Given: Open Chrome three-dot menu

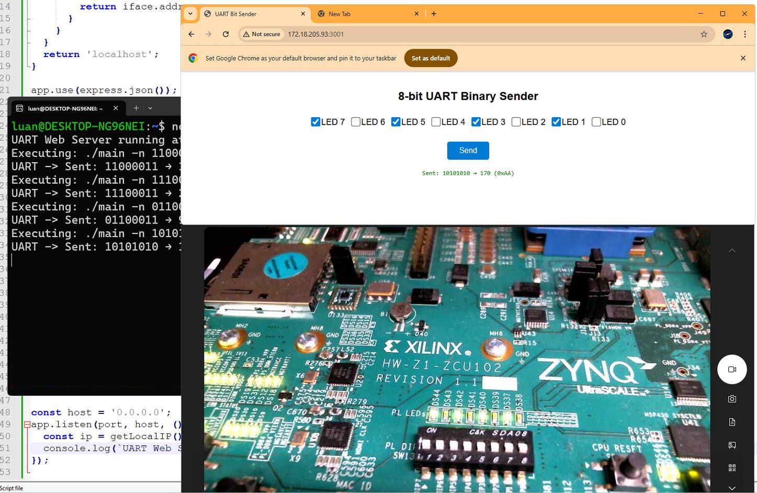Looking at the screenshot, I should point(745,34).
